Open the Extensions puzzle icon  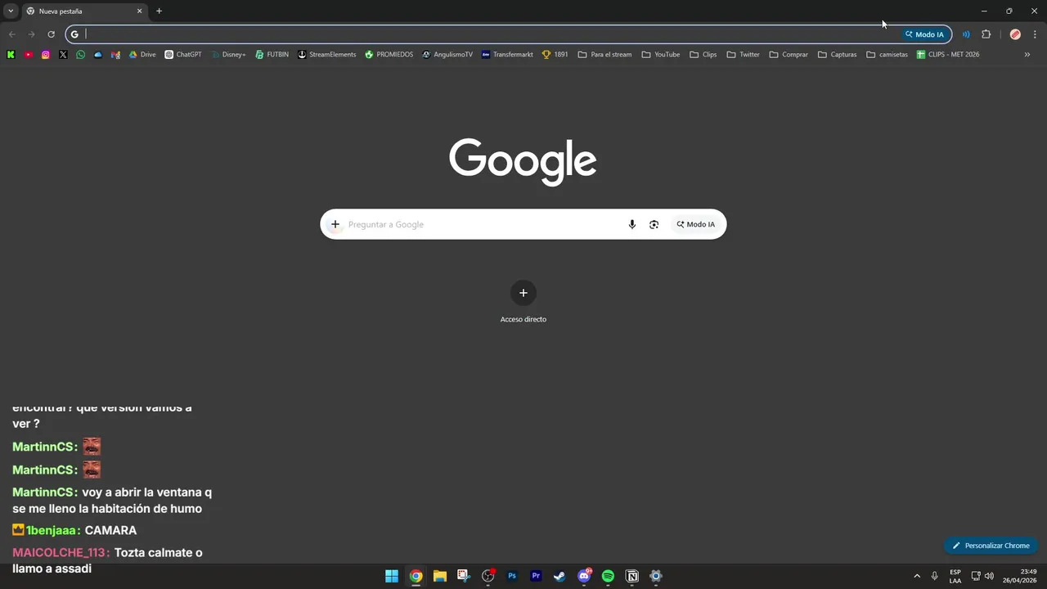986,34
